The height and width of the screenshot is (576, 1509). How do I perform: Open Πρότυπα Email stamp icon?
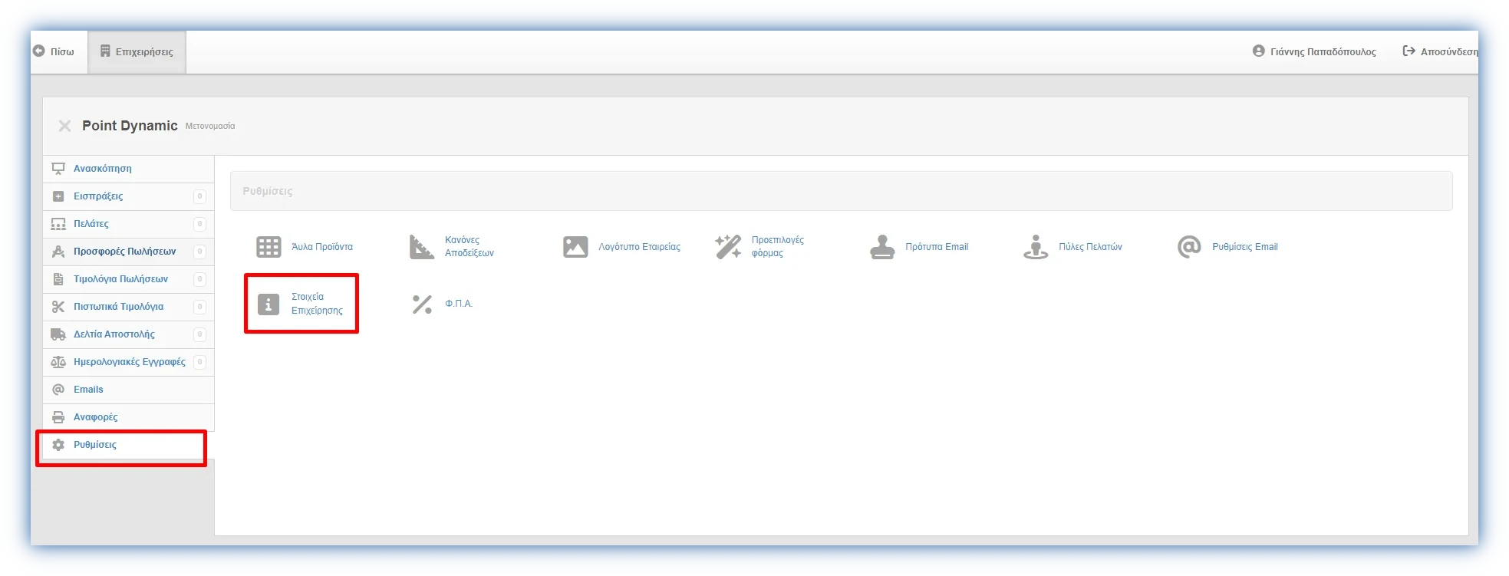(882, 247)
